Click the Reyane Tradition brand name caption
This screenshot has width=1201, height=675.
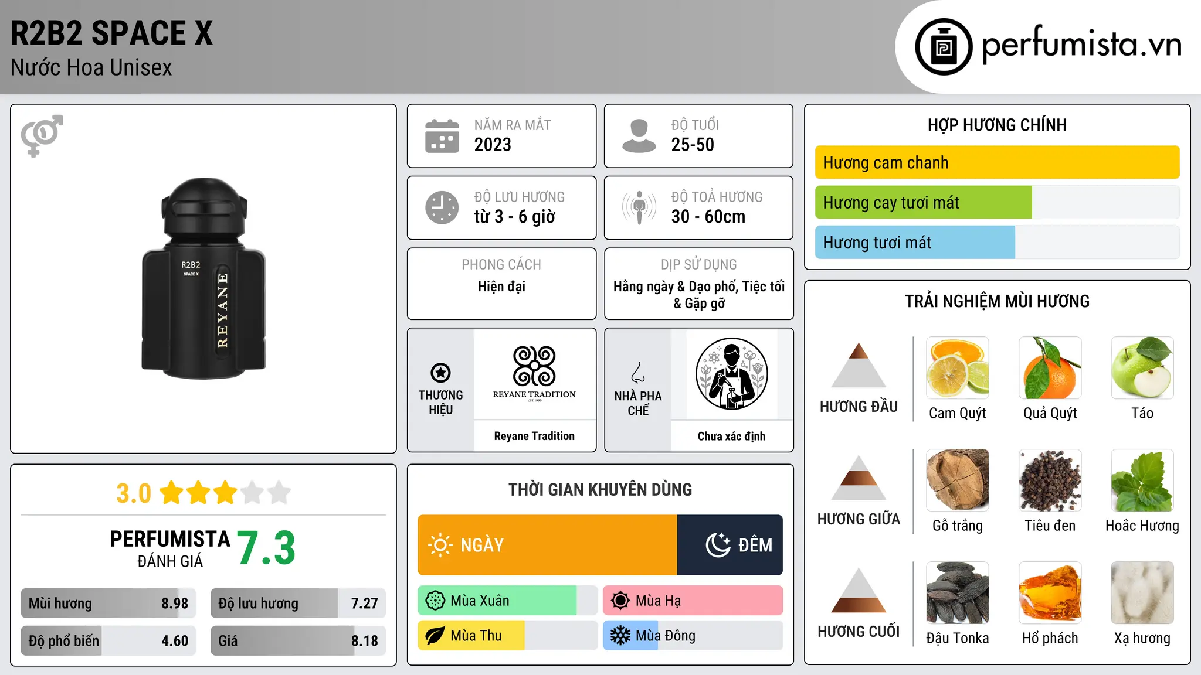[x=534, y=436]
